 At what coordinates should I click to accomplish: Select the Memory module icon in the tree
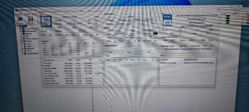point(24,34)
